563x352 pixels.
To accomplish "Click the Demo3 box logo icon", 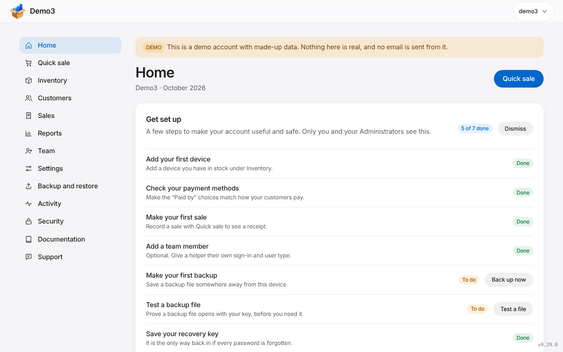I will tap(18, 11).
